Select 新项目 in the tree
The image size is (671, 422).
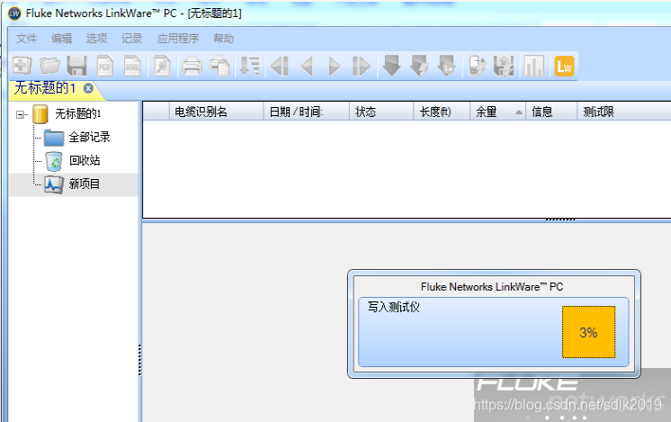85,184
